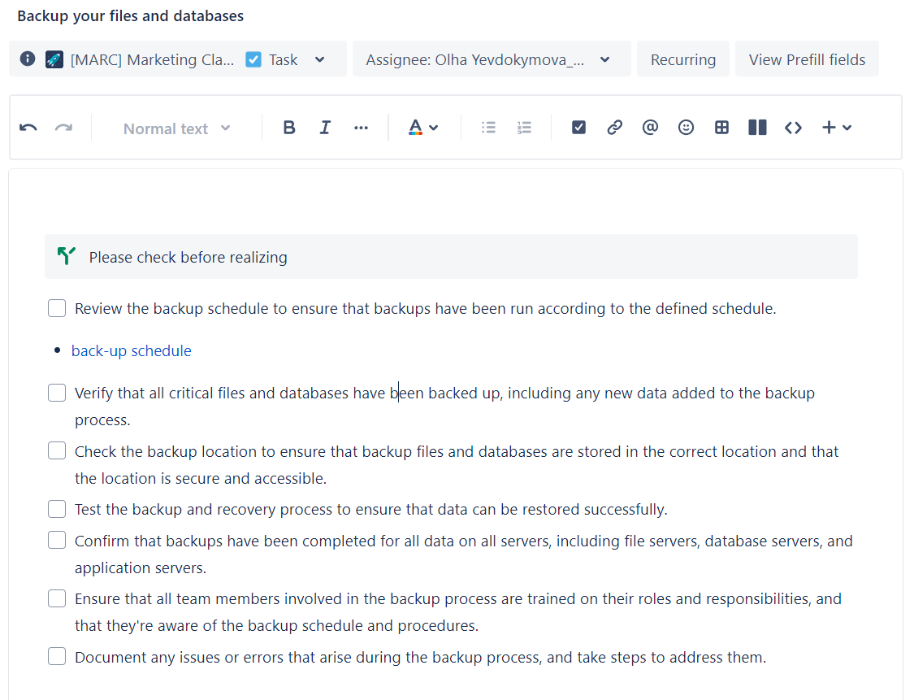Check Confirm that backups have been completed item
The width and height of the screenshot is (914, 700).
(x=57, y=540)
